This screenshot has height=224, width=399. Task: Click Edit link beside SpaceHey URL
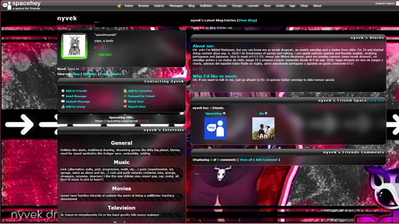[x=144, y=121]
